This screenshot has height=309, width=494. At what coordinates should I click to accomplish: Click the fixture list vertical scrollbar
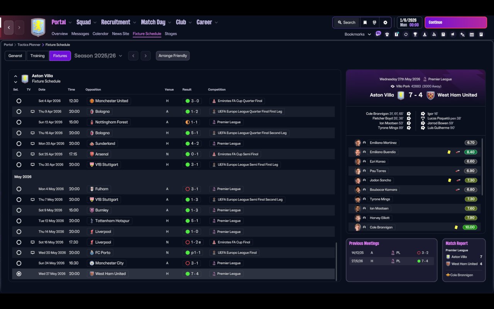tap(336, 261)
